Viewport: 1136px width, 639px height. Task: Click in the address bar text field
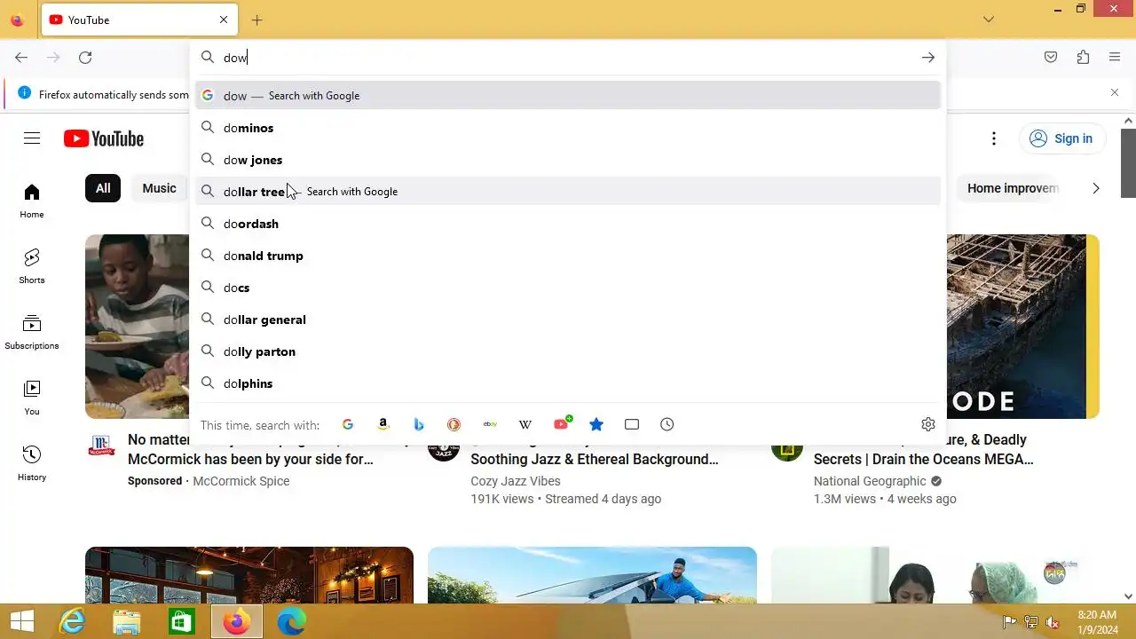pos(568,58)
